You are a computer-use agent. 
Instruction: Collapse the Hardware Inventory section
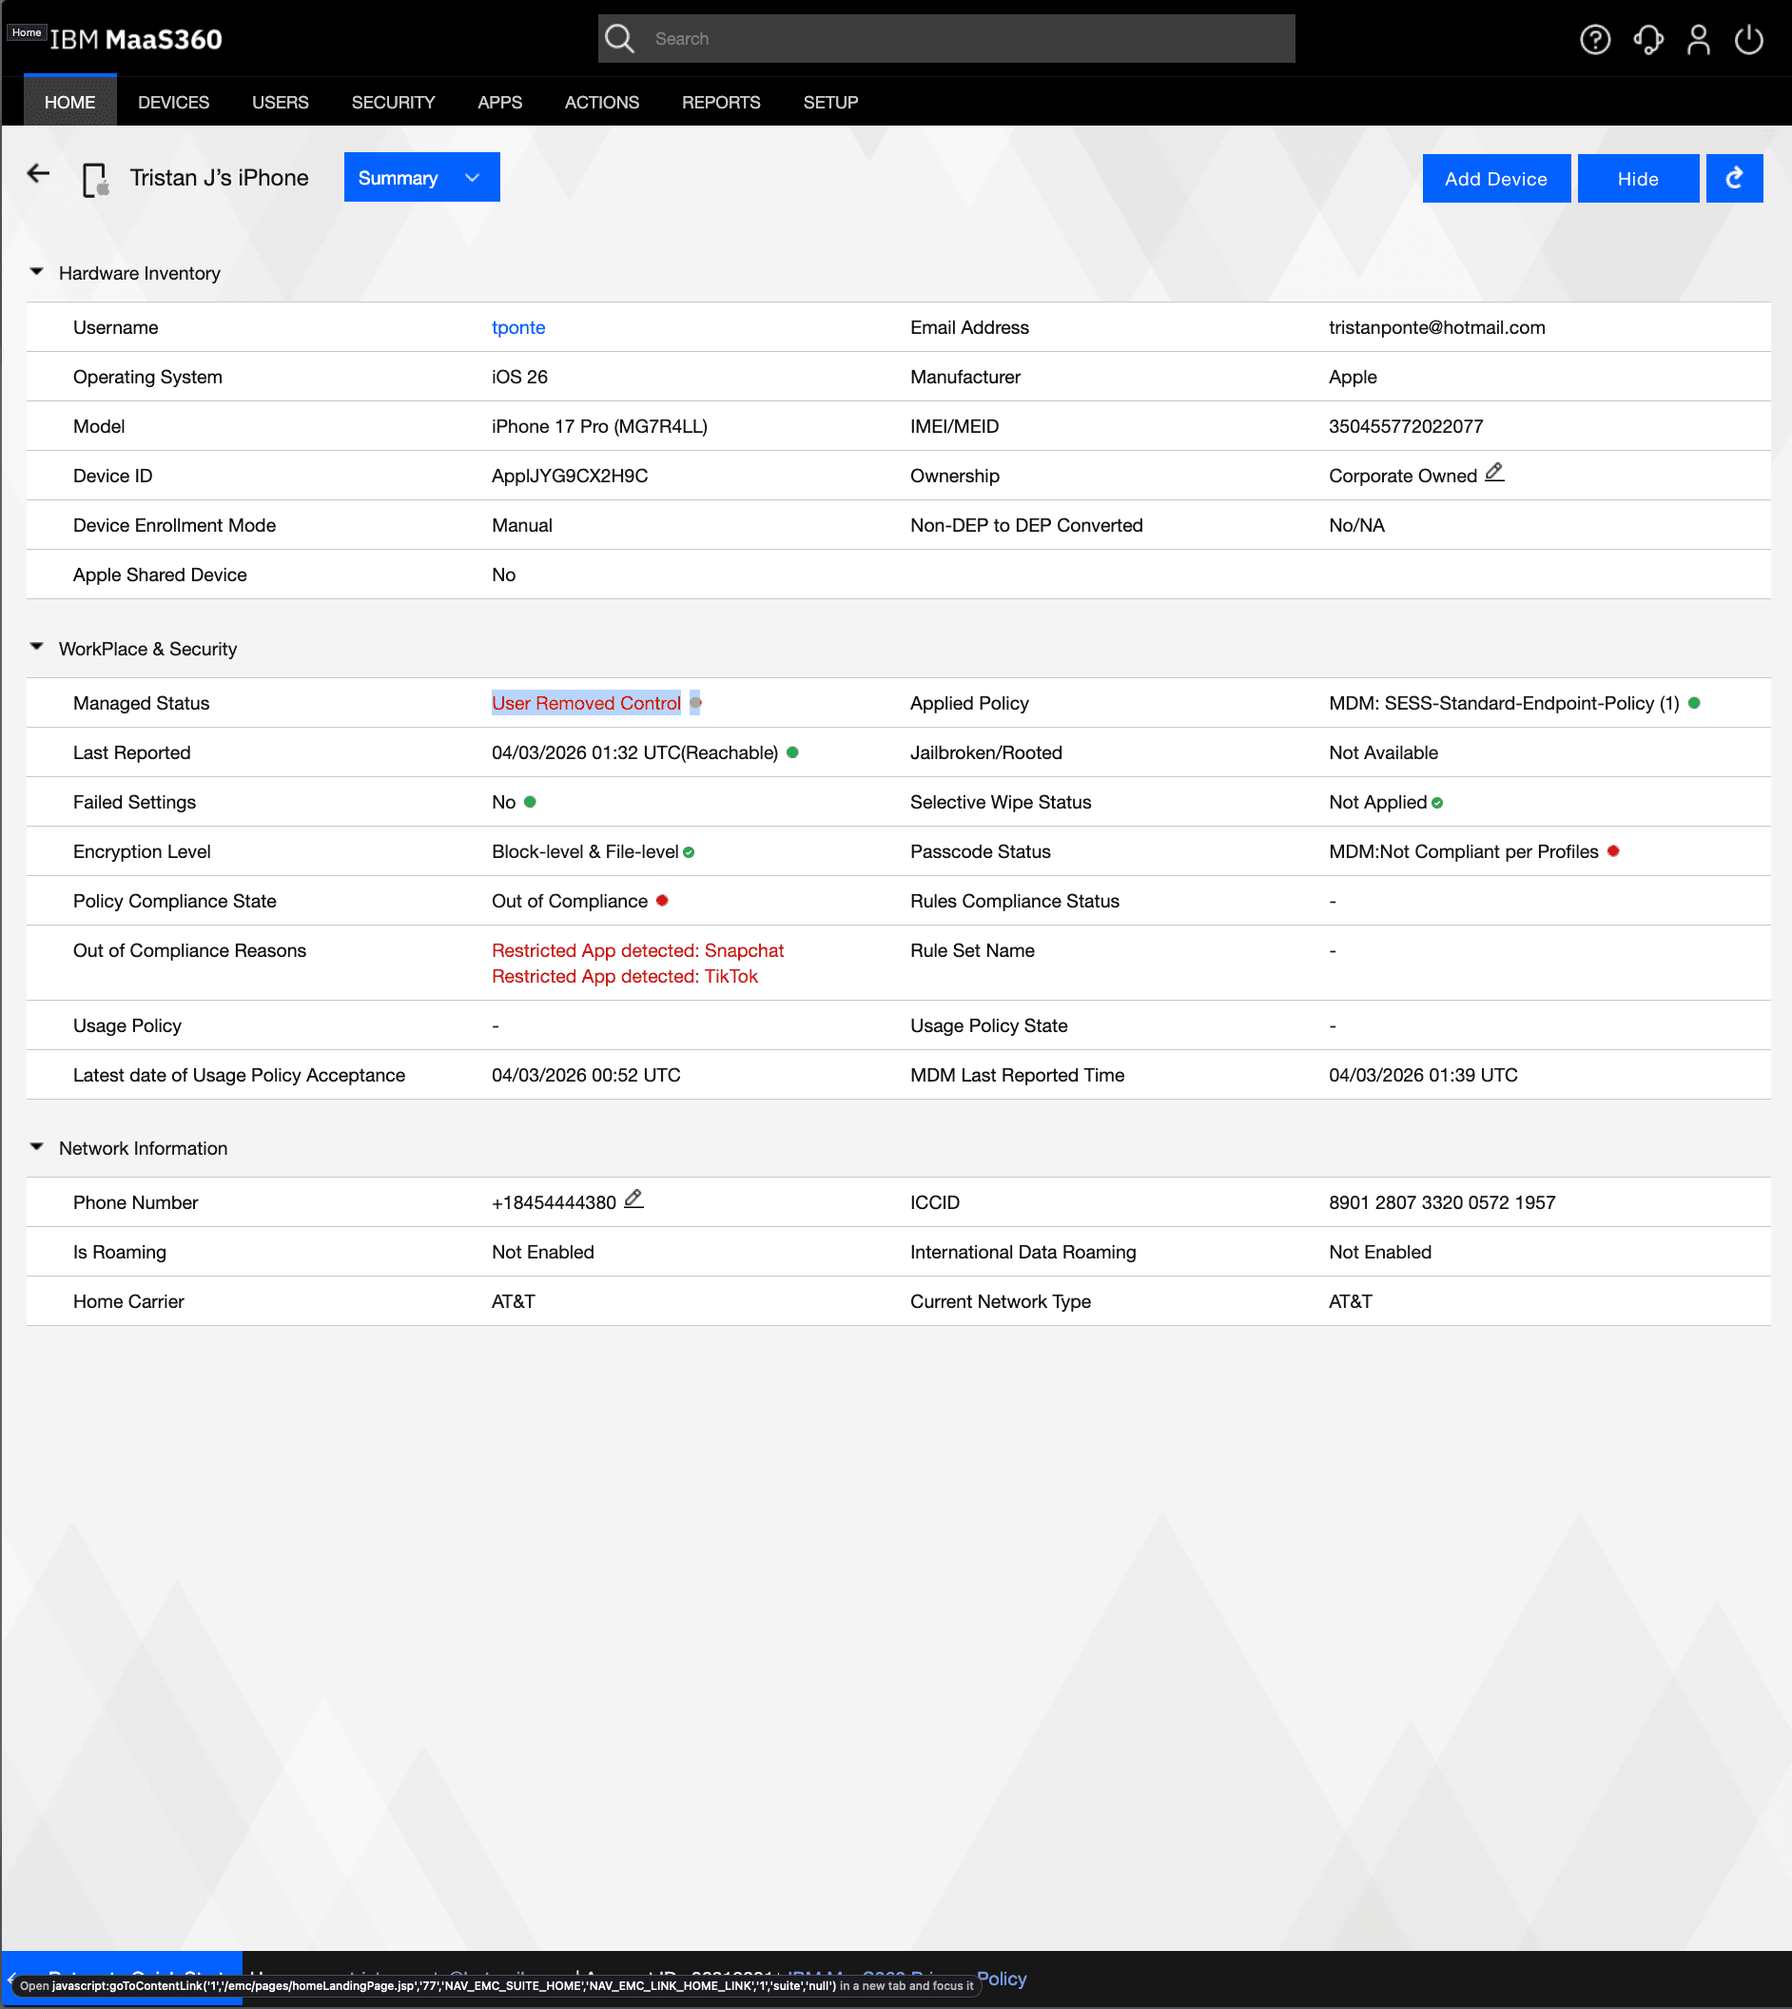click(36, 272)
